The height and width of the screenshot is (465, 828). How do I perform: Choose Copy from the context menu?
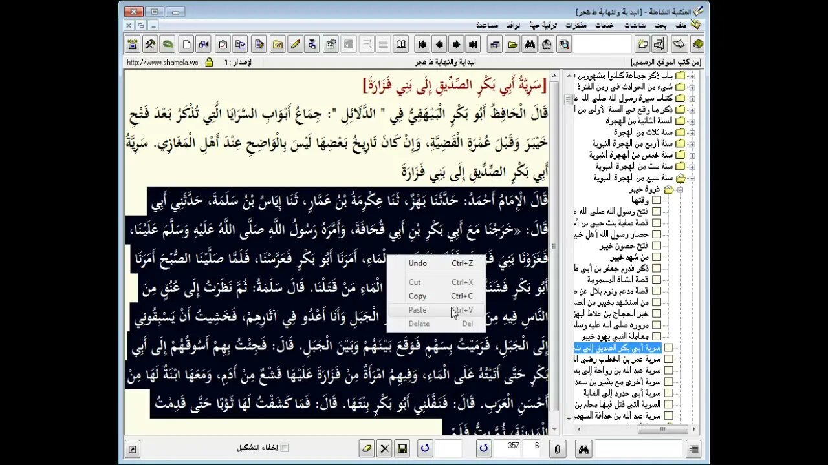tap(418, 296)
